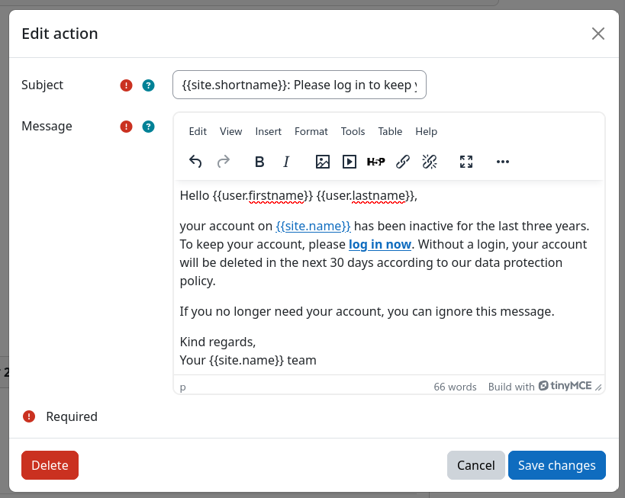625x498 pixels.
Task: Insert a hyperlink
Action: point(402,162)
